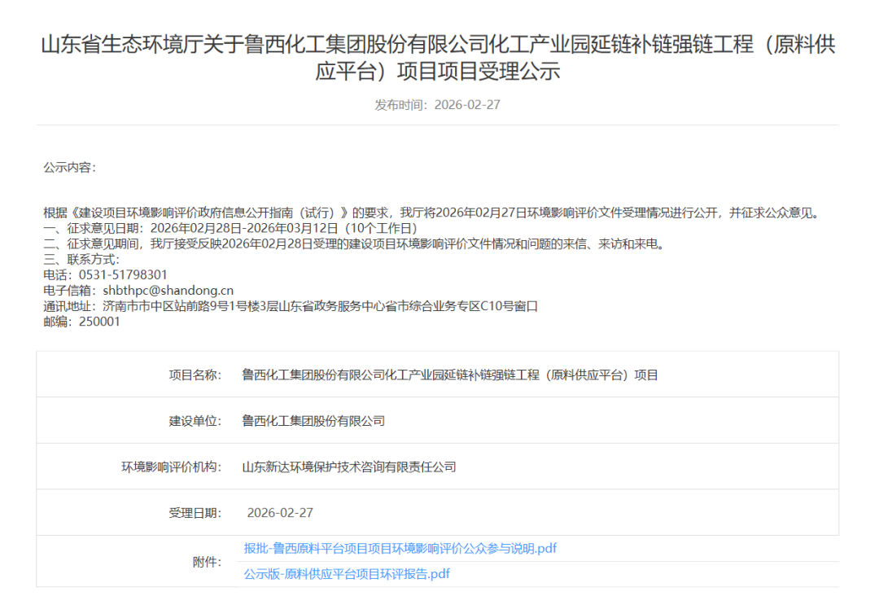Click the 建设单位 value 鲁西化工集团股份有限公司
This screenshot has width=879, height=605.
313,421
